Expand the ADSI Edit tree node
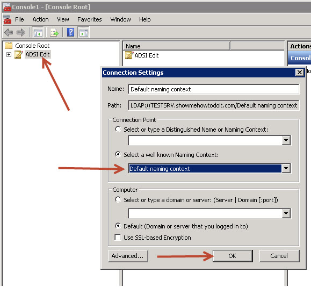 (9, 54)
